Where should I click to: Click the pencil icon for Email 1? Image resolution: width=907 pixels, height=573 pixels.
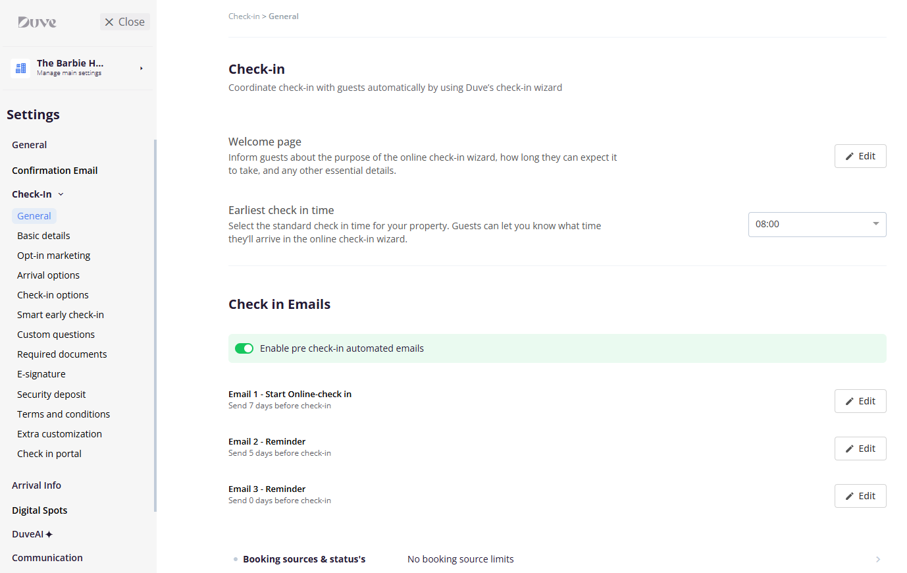850,402
